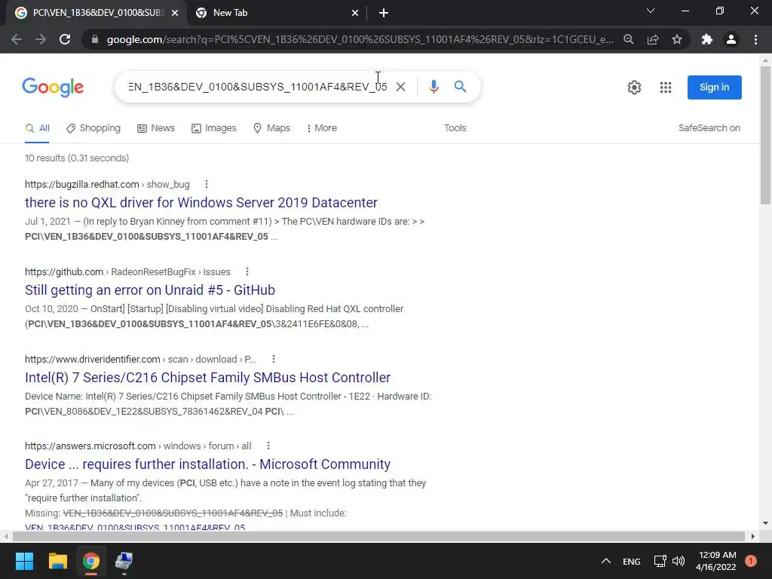
Task: Open the search Tools options
Action: click(455, 128)
